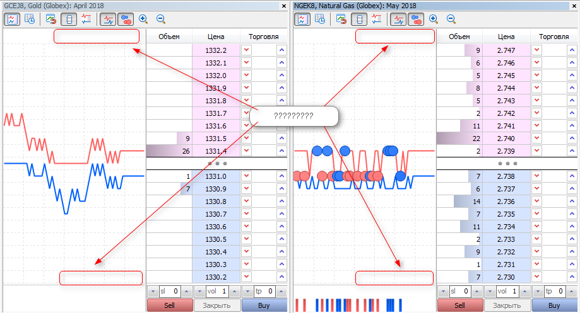
Task: Decrease vol value in Gold window
Action: pos(199,291)
